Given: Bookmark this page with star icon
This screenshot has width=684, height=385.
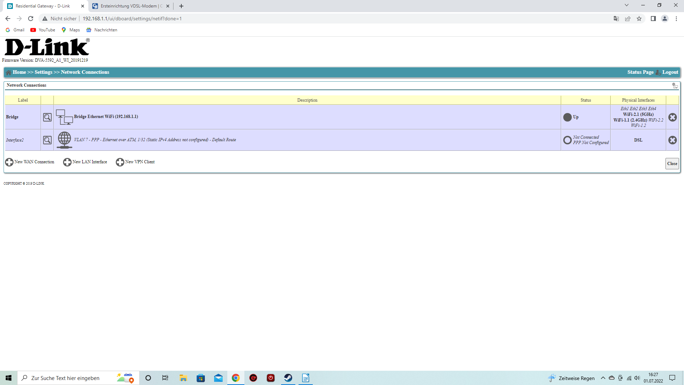Looking at the screenshot, I should click(639, 19).
